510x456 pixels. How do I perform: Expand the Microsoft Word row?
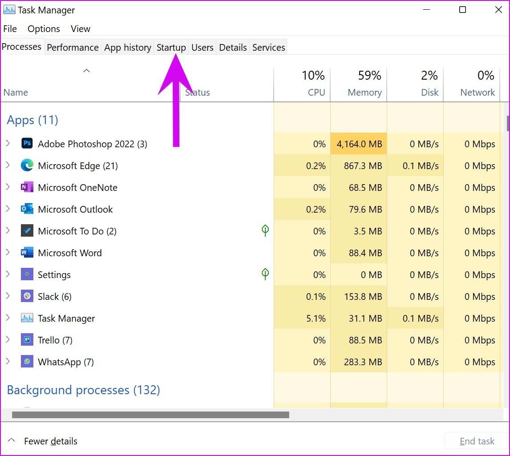pyautogui.click(x=8, y=252)
